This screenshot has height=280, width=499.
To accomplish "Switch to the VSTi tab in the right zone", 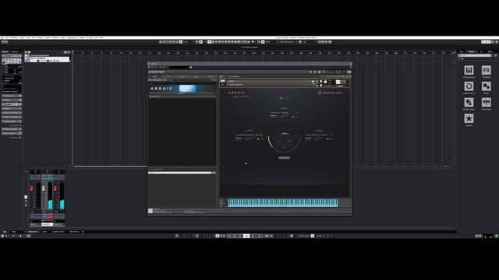I will coord(462,51).
